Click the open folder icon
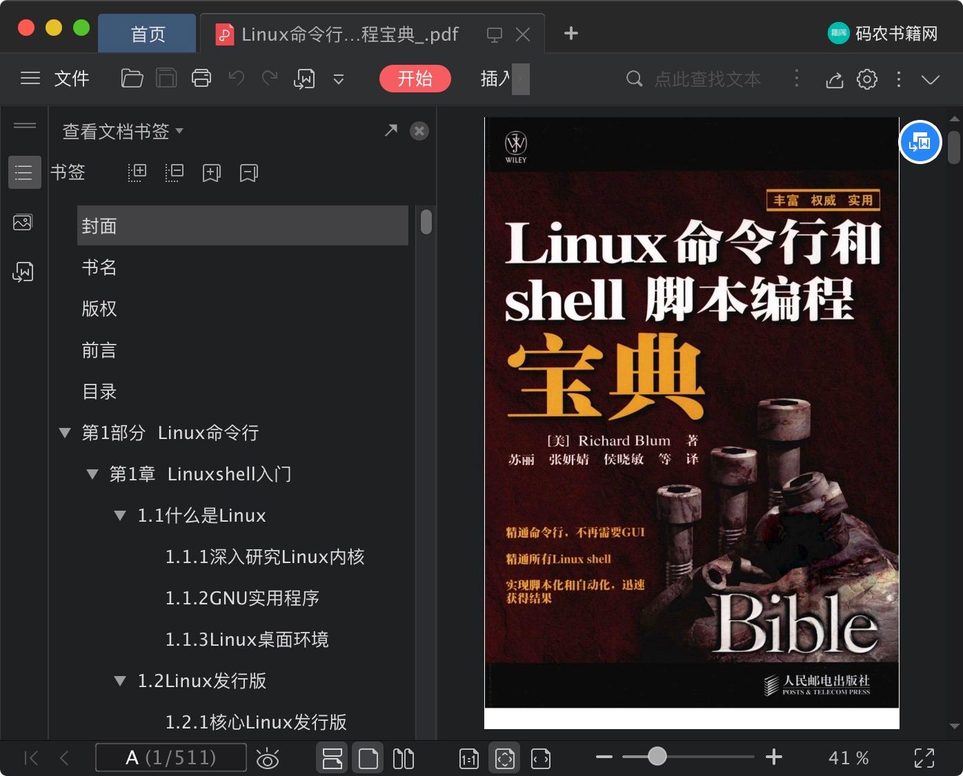 click(x=132, y=79)
